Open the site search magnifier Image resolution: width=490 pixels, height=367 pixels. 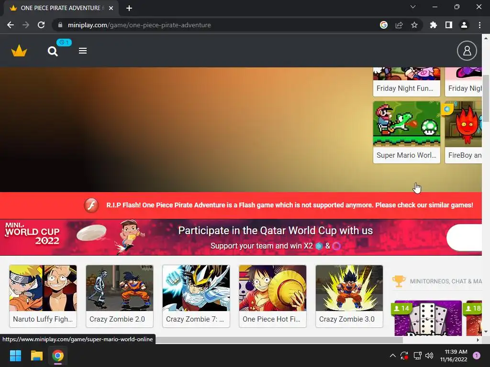[x=53, y=51]
